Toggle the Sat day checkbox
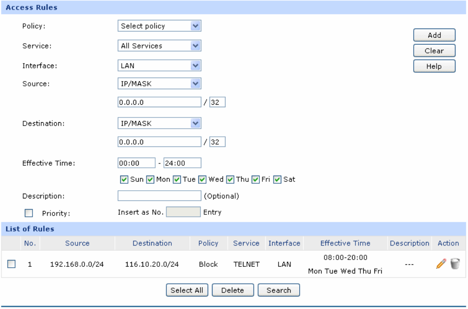Viewport: 468px width, 309px height. coord(277,179)
